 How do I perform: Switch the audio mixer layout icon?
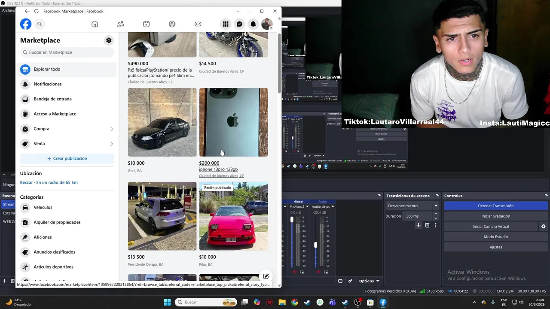340,281
